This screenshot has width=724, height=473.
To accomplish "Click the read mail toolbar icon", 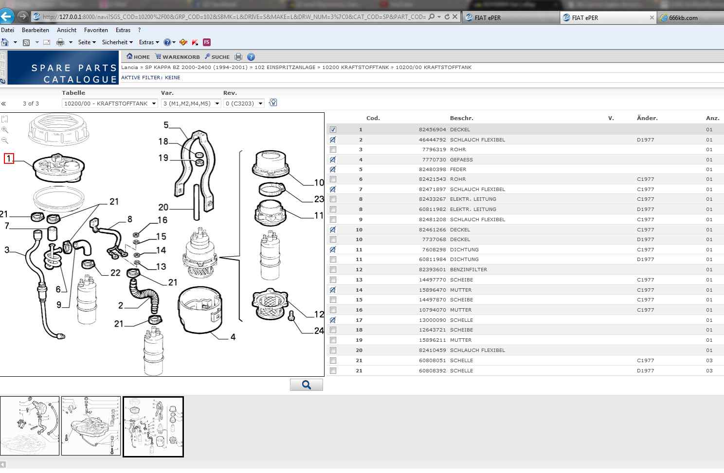I will tap(47, 42).
